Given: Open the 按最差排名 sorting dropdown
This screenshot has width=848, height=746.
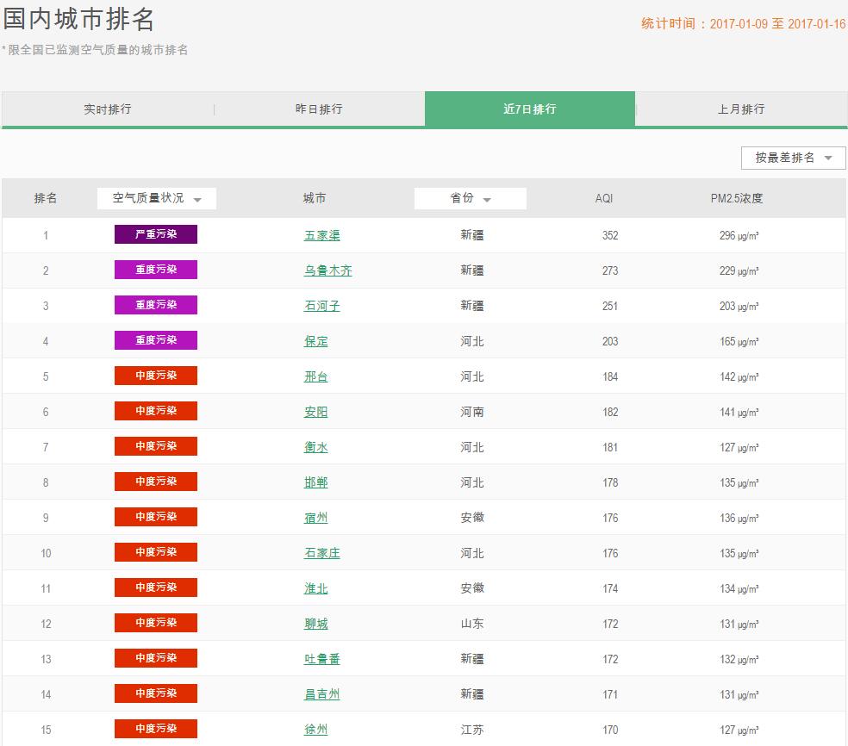Looking at the screenshot, I should [791, 158].
